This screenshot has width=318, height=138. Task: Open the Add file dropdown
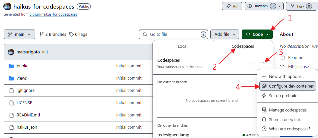tap(225, 34)
